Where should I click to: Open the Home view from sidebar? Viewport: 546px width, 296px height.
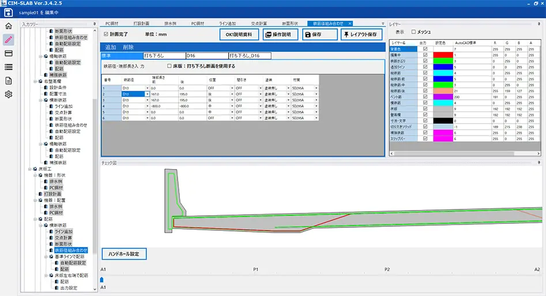click(8, 26)
